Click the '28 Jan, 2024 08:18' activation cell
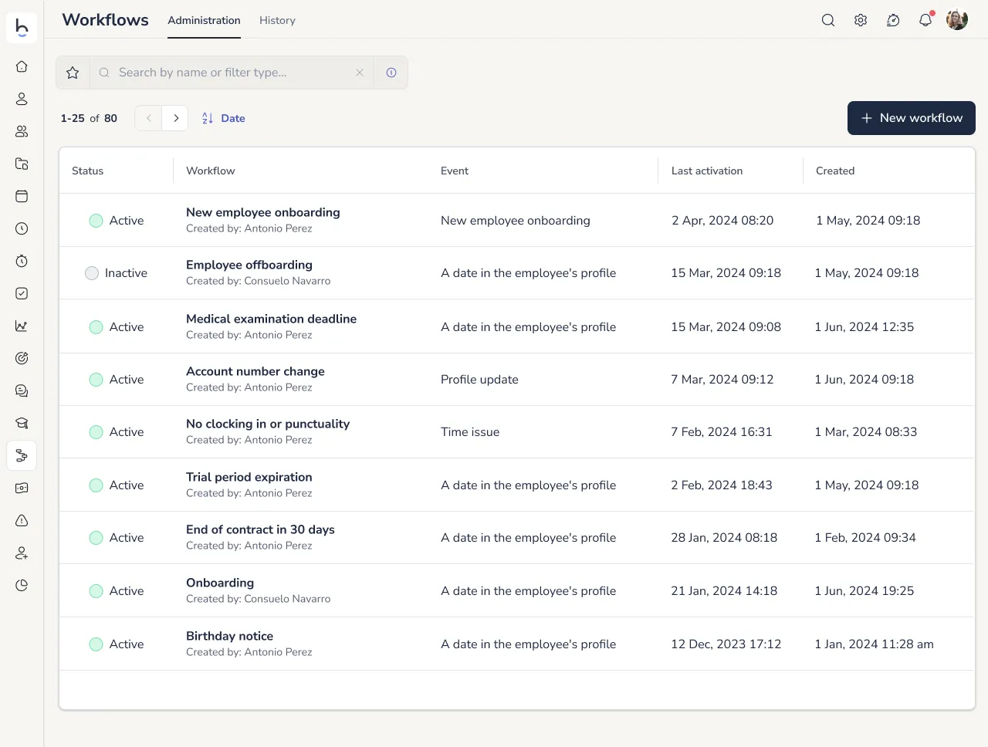The height and width of the screenshot is (747, 988). tap(724, 538)
